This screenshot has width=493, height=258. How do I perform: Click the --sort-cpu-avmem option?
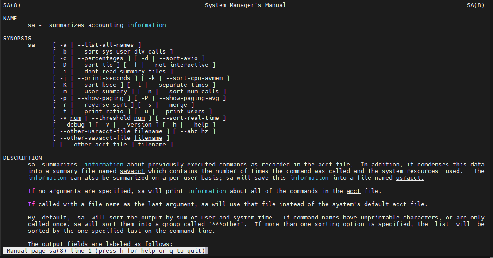194,78
